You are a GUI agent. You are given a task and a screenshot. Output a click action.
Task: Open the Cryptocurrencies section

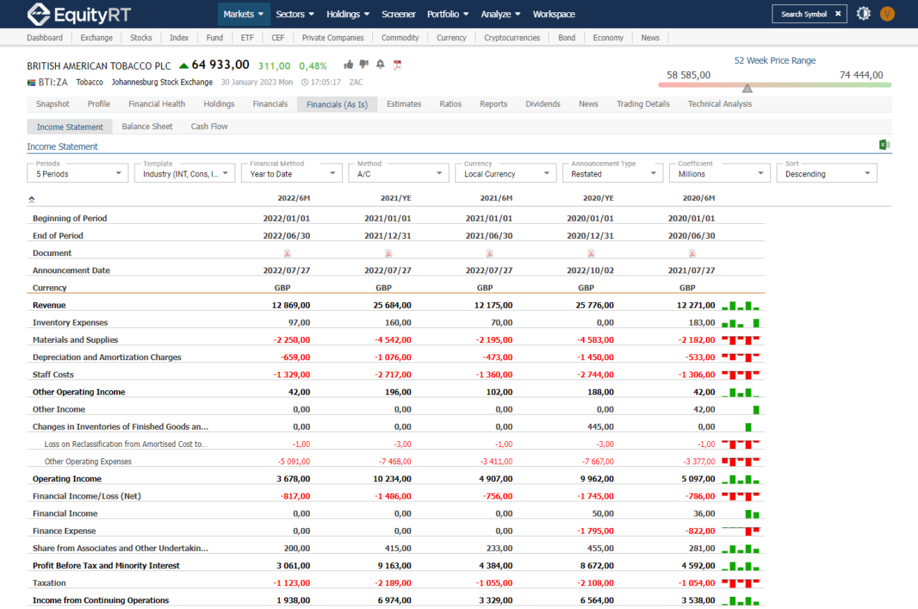(x=511, y=37)
